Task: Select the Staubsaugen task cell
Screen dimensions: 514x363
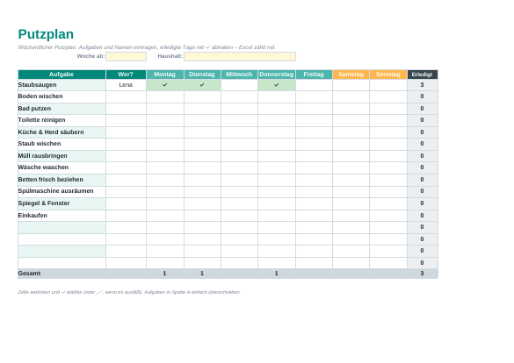Action: coord(62,85)
